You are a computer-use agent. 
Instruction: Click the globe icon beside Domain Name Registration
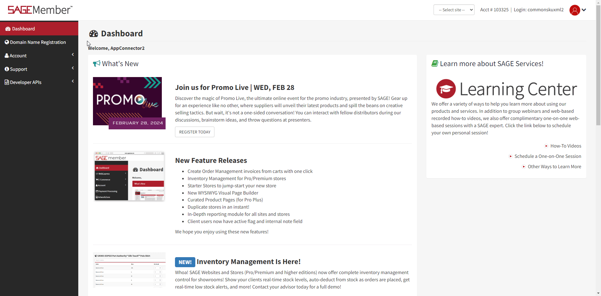(x=7, y=42)
